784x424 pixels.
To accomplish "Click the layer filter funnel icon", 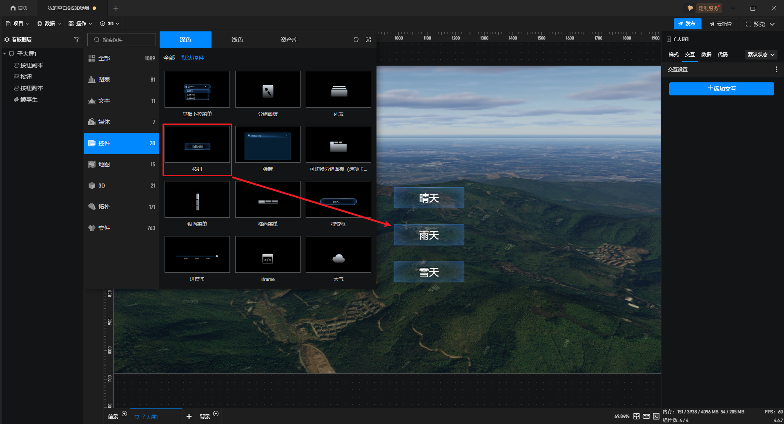I will pos(76,40).
